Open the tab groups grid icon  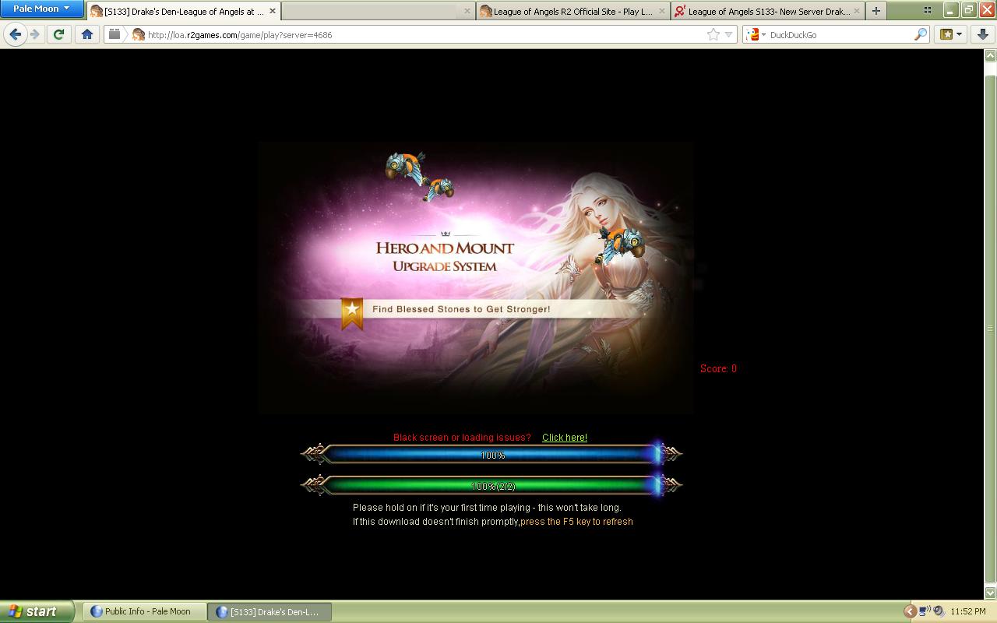tap(927, 11)
